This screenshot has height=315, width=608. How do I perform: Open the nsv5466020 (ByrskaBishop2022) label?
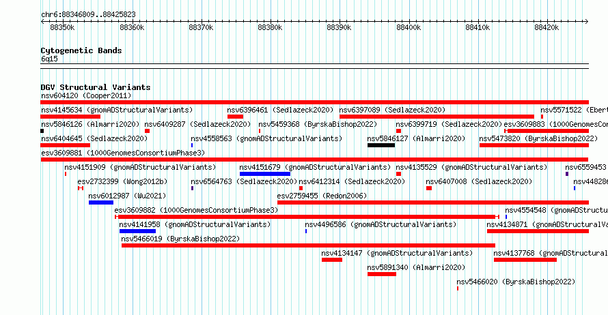[x=516, y=282]
